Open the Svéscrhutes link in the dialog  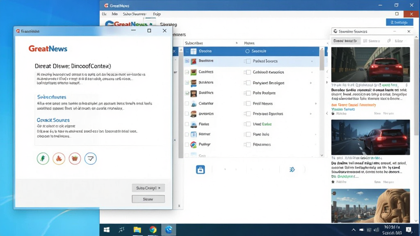[52, 97]
